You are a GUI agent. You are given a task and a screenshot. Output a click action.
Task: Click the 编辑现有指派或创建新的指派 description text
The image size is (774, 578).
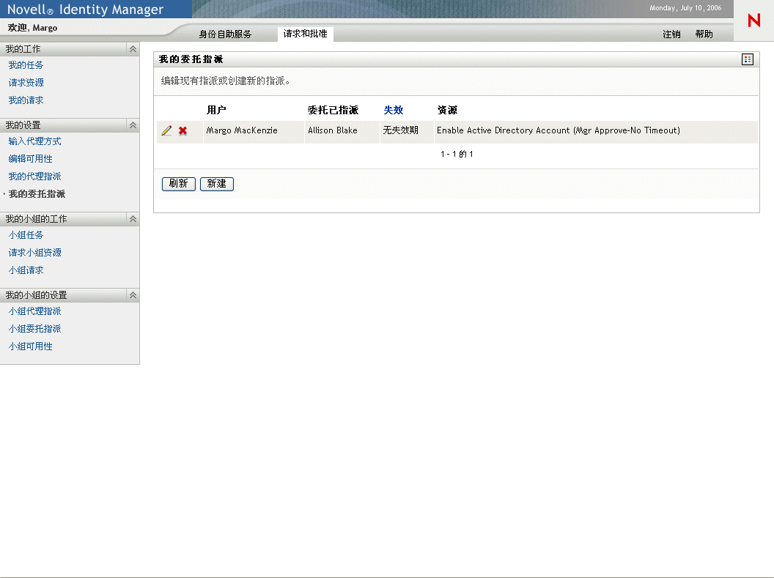225,81
